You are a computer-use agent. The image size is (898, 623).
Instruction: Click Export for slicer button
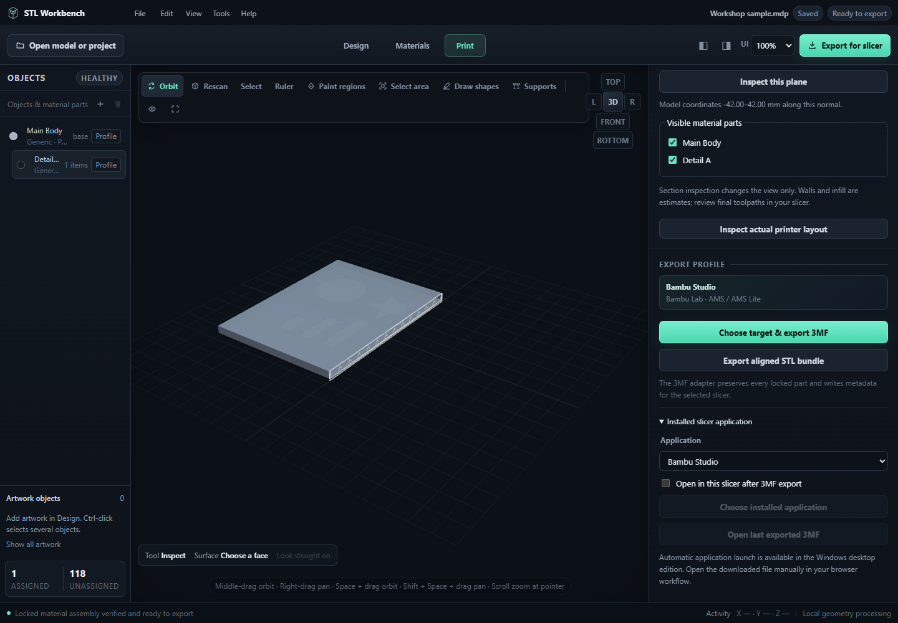pos(845,45)
